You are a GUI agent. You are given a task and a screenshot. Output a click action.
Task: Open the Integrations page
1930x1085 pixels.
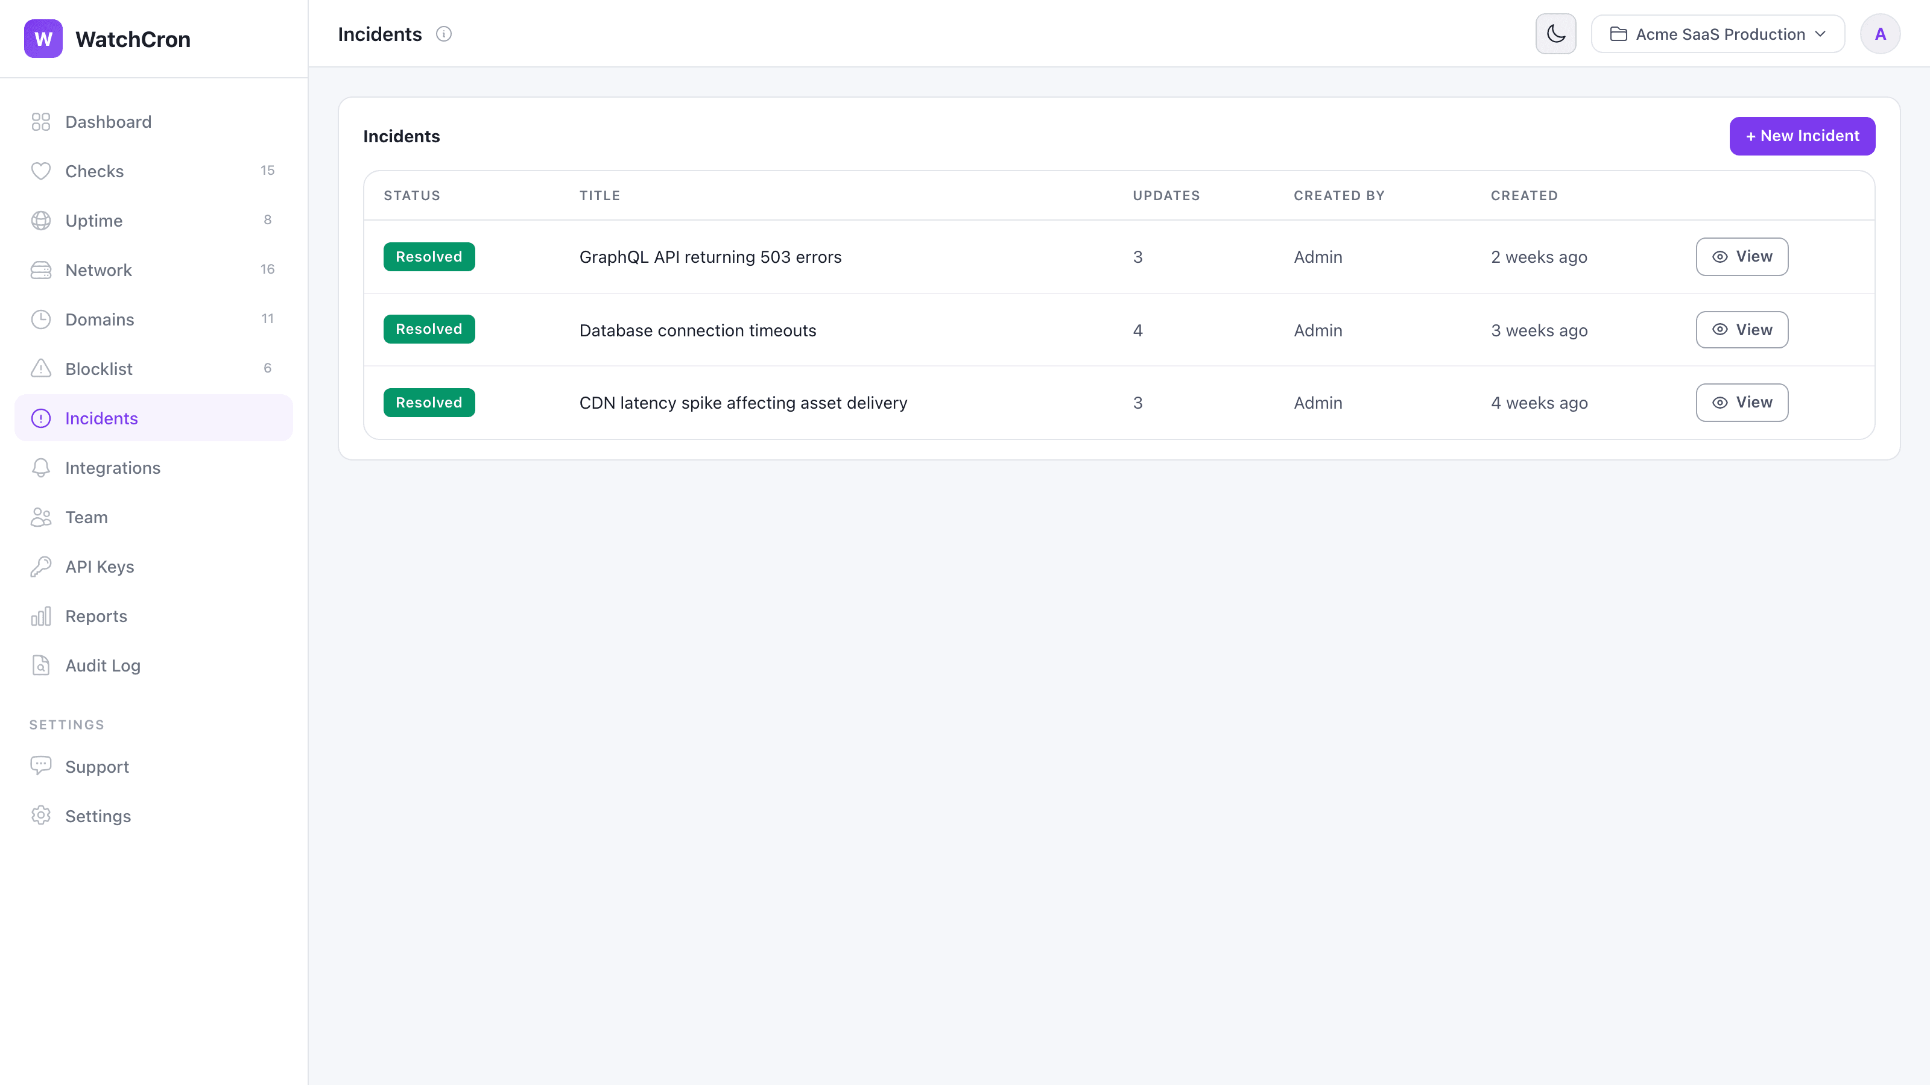point(154,468)
